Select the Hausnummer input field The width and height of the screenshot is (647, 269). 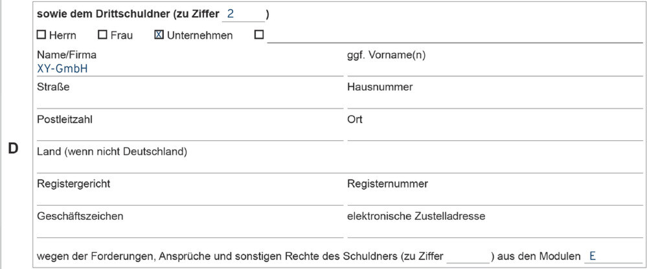pyautogui.click(x=495, y=101)
